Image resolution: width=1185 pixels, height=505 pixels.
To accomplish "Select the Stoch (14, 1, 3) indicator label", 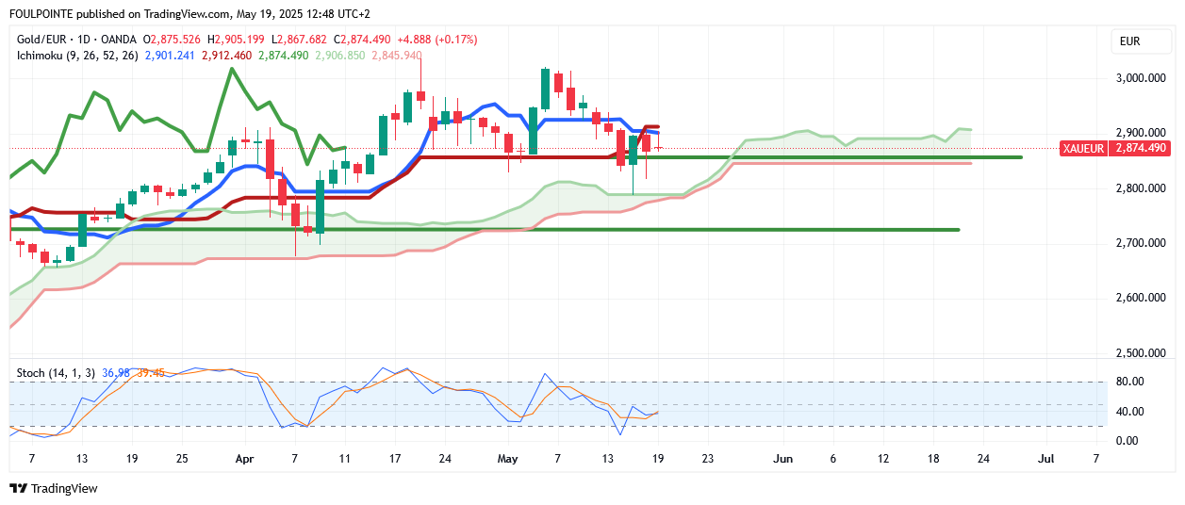I will pos(56,373).
